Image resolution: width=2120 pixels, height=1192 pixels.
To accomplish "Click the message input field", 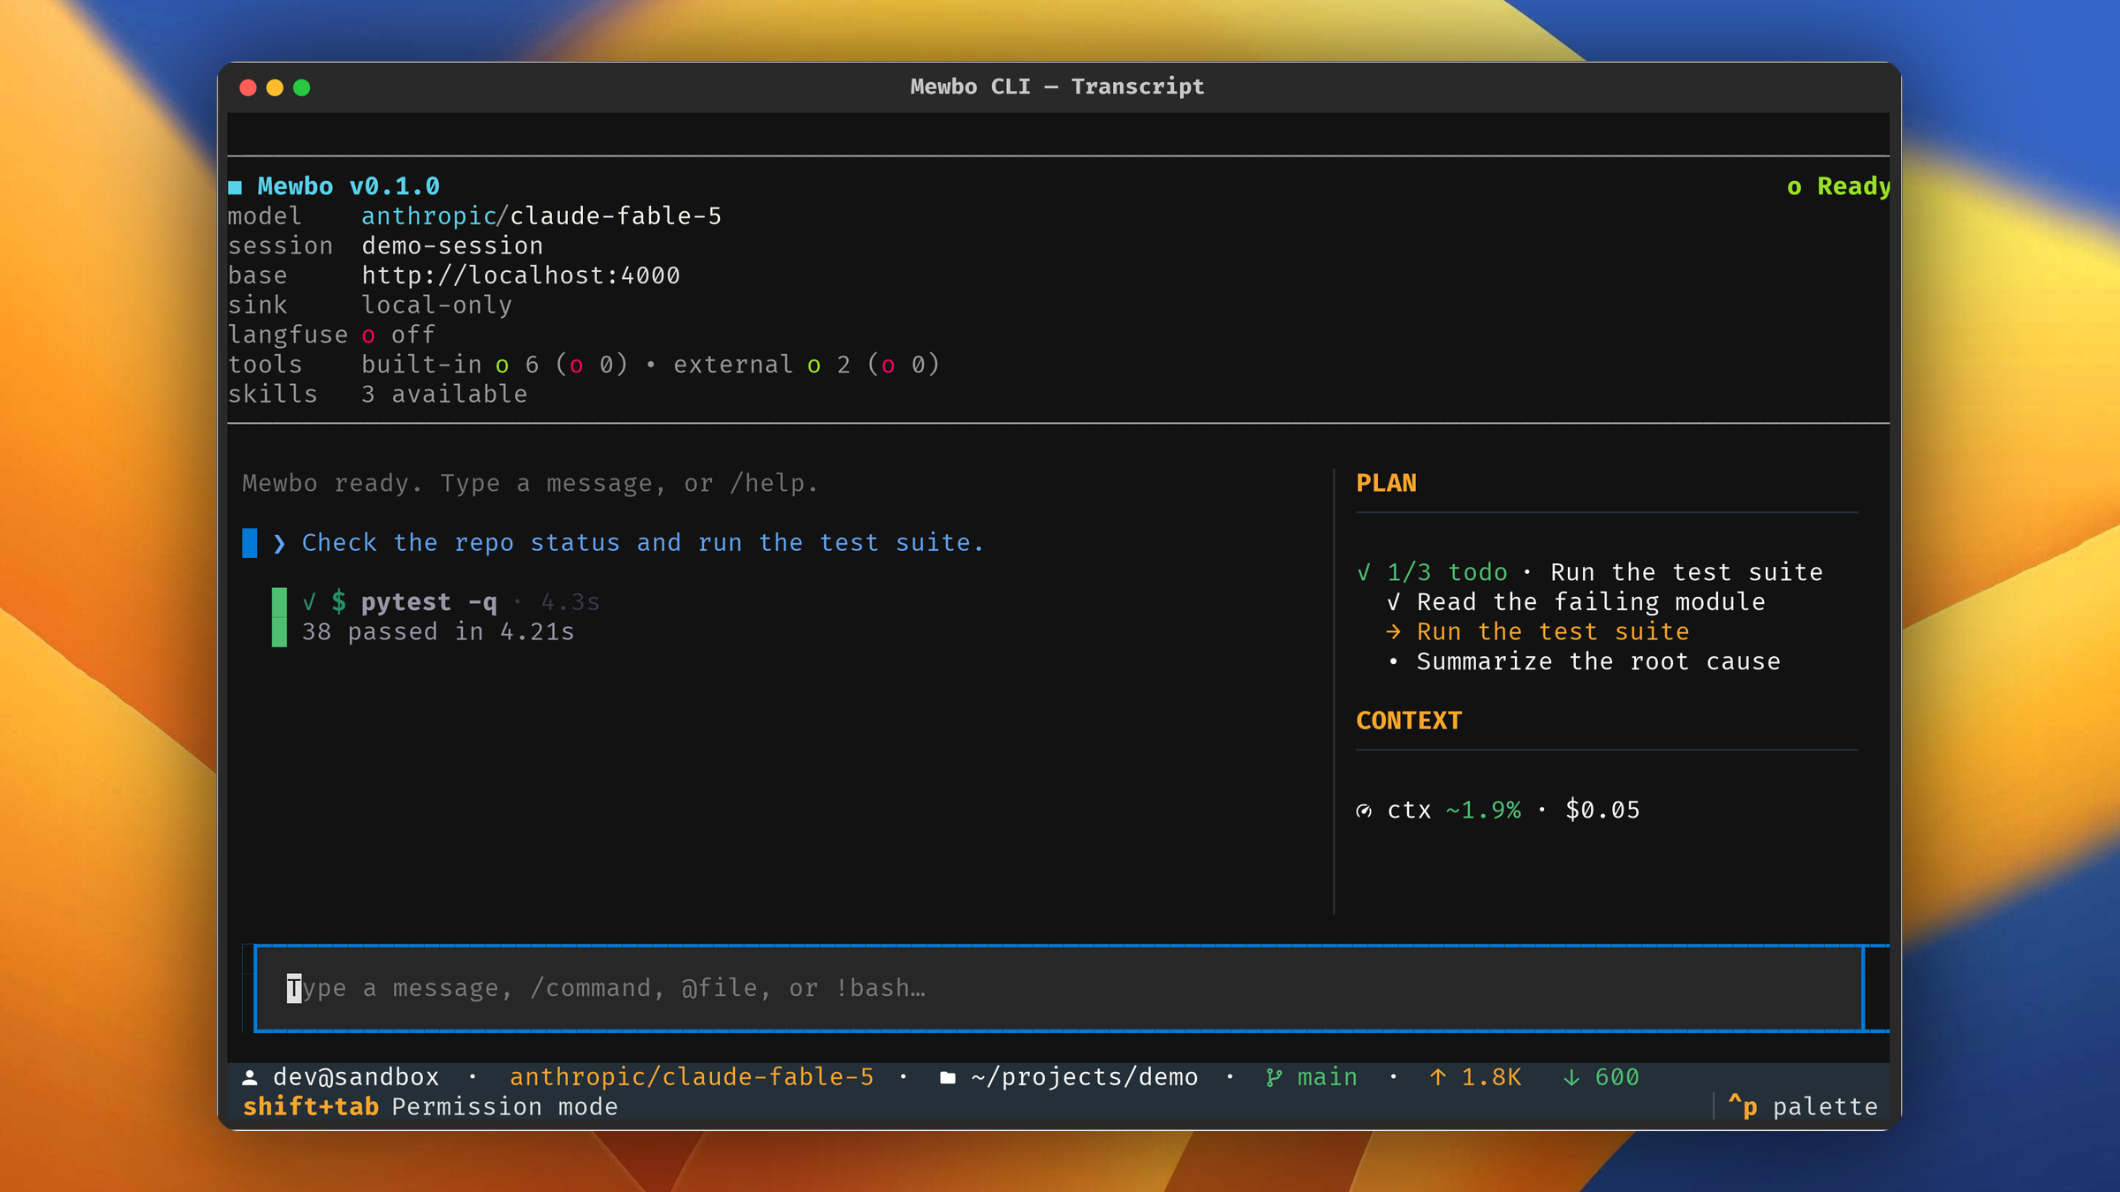I will (x=1058, y=988).
